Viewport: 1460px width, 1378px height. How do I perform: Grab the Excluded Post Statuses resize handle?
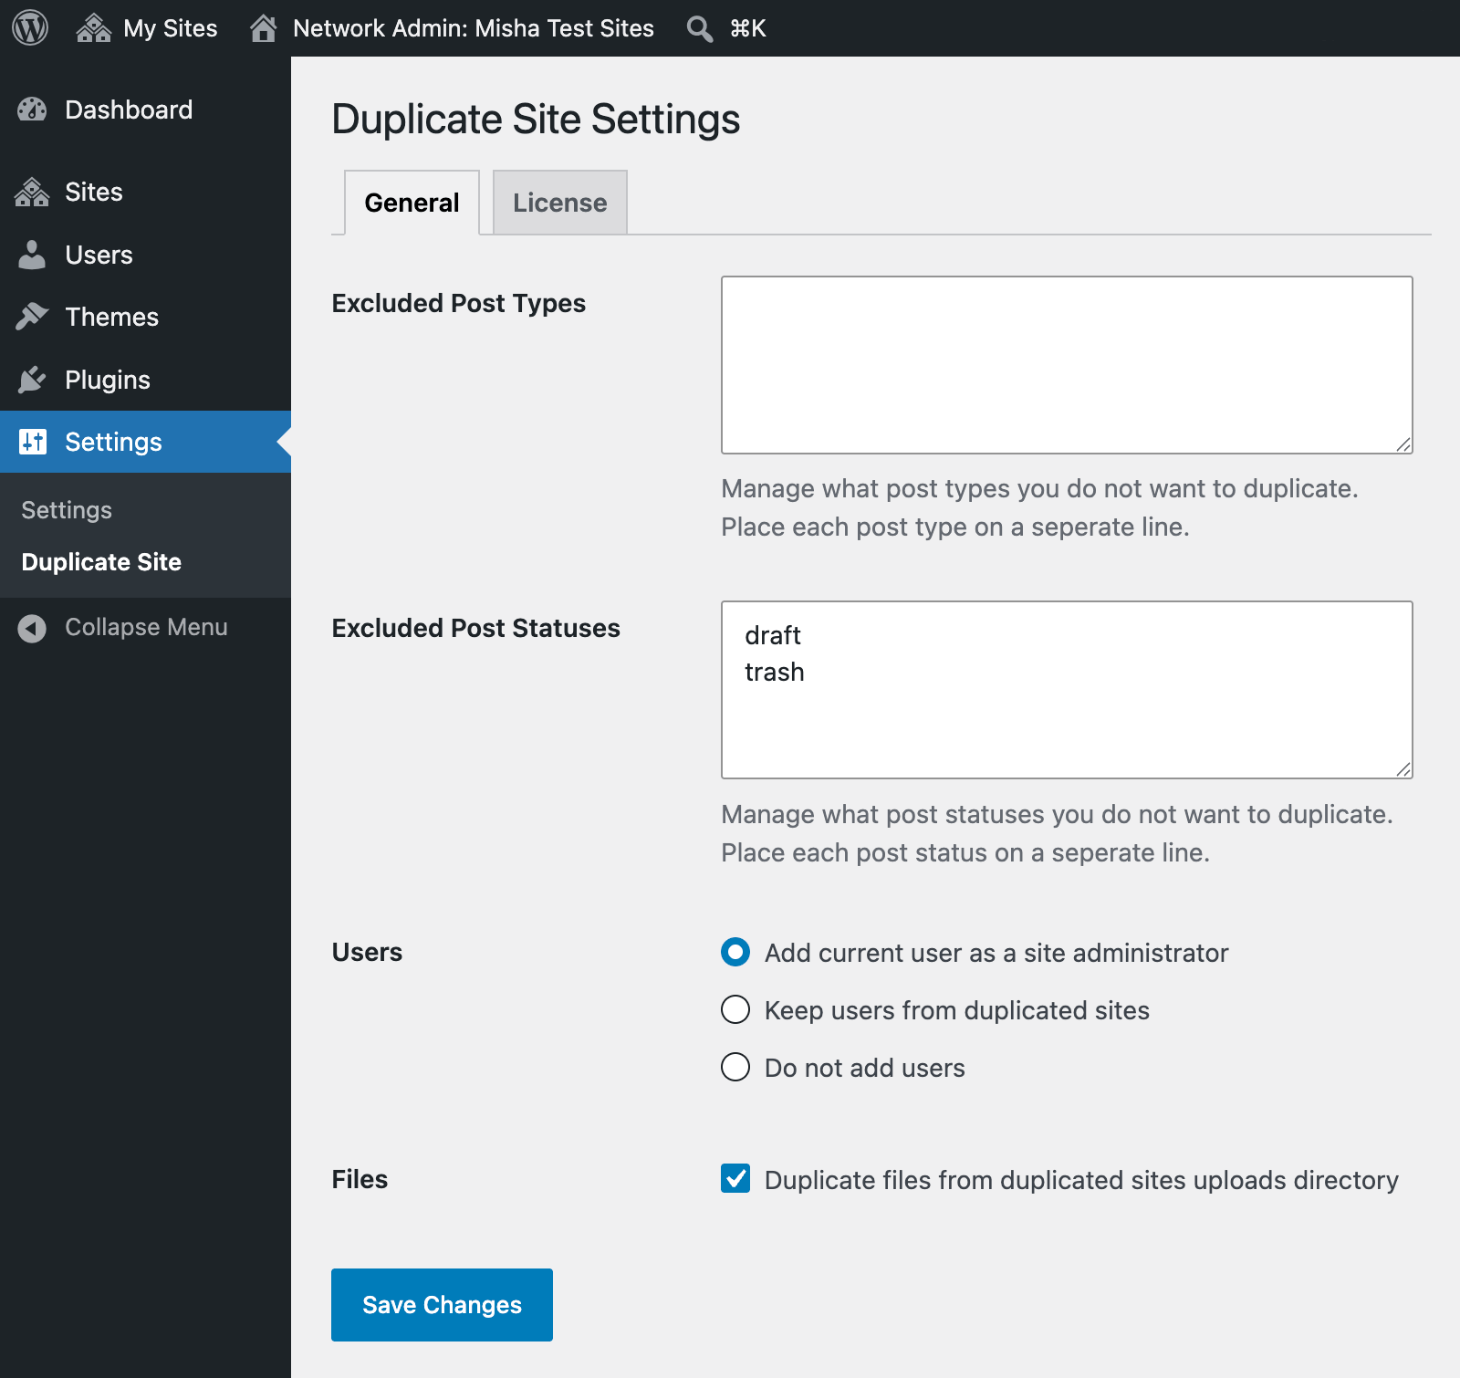(x=1403, y=769)
